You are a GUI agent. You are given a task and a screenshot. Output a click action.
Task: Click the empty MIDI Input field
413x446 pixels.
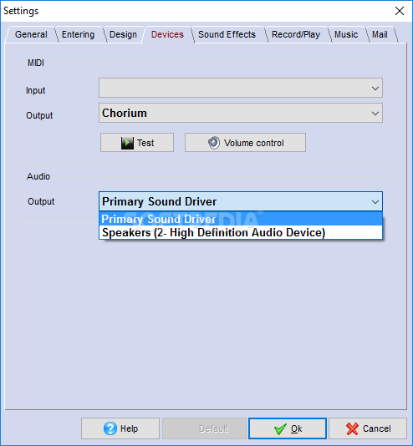[x=241, y=88]
